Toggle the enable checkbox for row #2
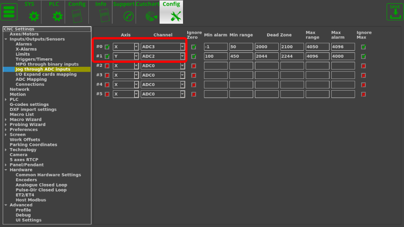Image resolution: width=404 pixels, height=227 pixels. pos(107,66)
